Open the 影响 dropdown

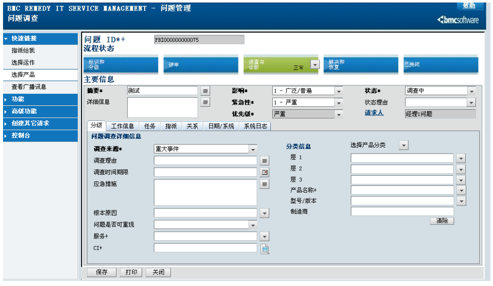coord(339,91)
